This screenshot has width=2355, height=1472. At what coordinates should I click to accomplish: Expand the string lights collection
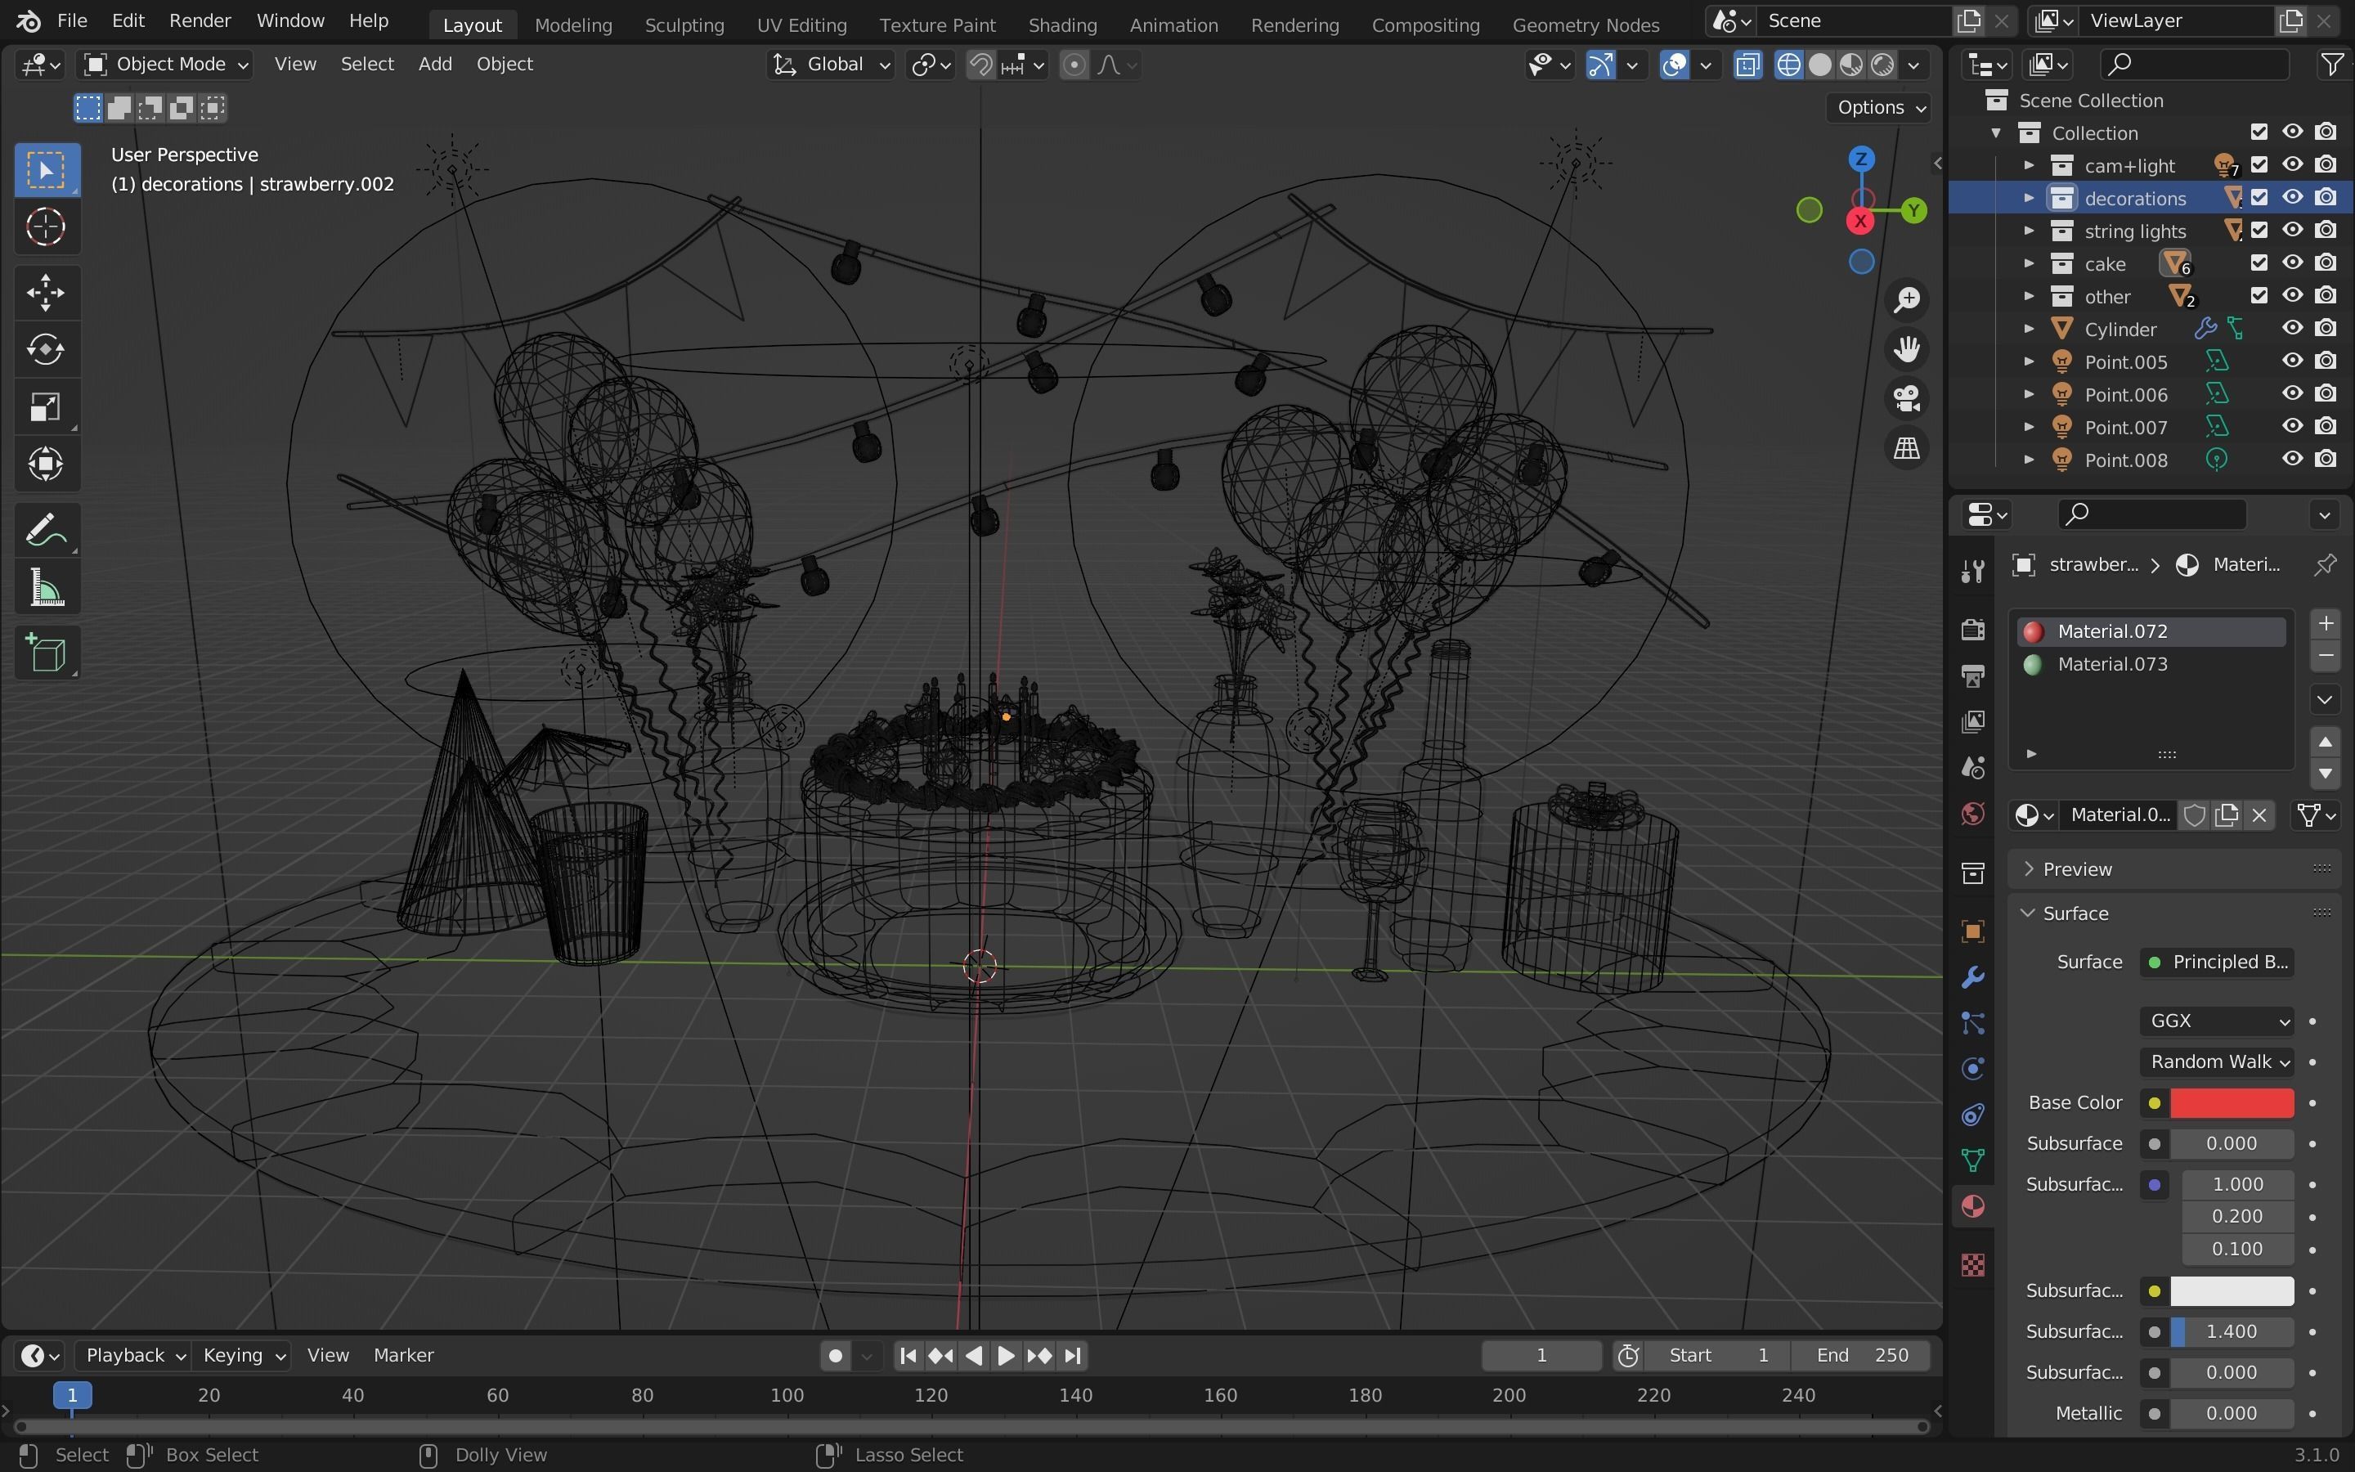tap(2029, 231)
